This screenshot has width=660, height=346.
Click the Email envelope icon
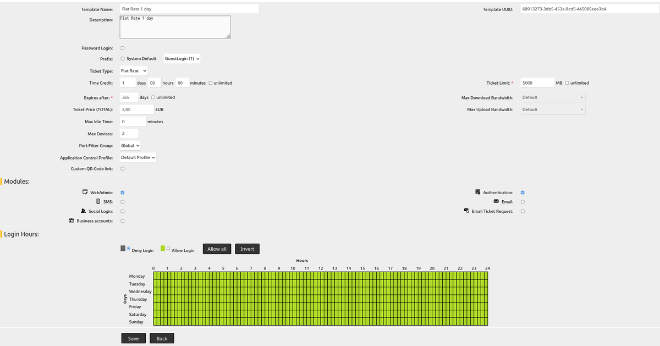click(496, 202)
